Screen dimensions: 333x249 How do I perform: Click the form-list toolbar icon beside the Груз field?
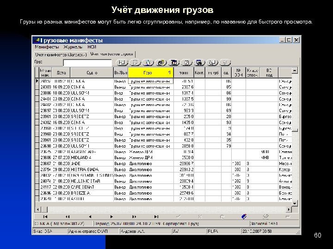coord(122,62)
